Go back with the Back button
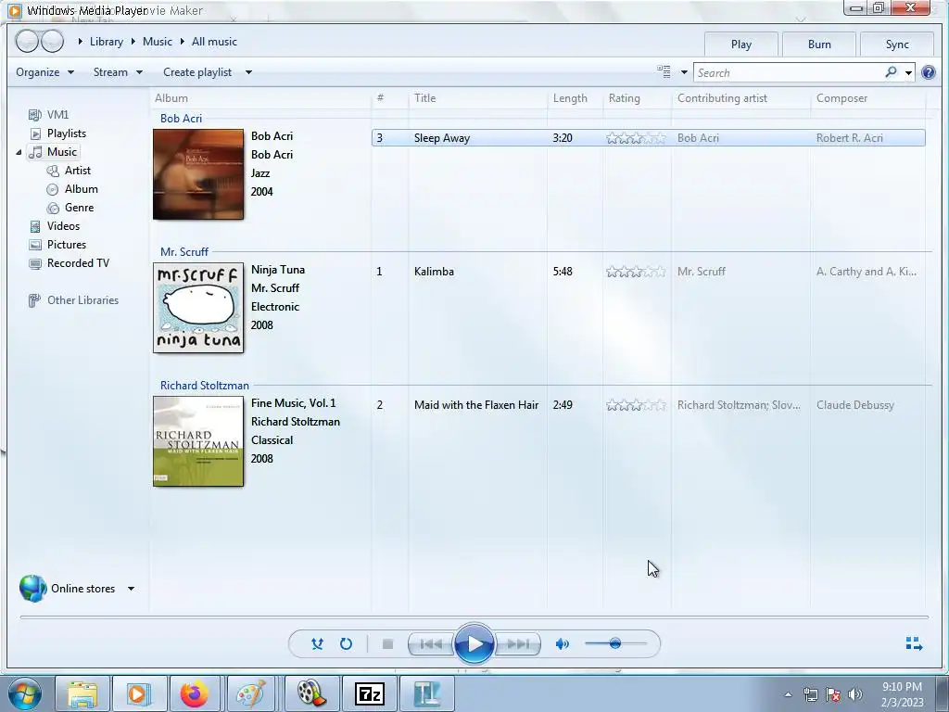This screenshot has height=712, width=949. click(x=27, y=41)
